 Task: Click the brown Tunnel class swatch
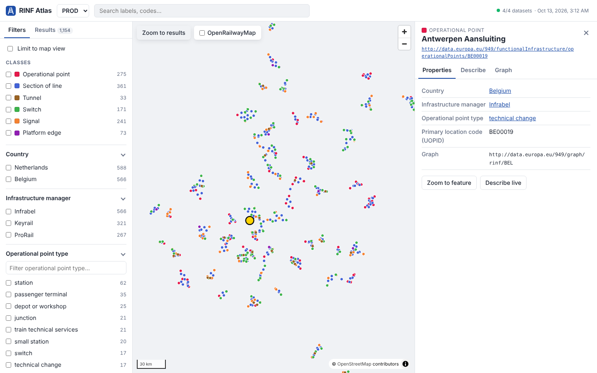(17, 98)
